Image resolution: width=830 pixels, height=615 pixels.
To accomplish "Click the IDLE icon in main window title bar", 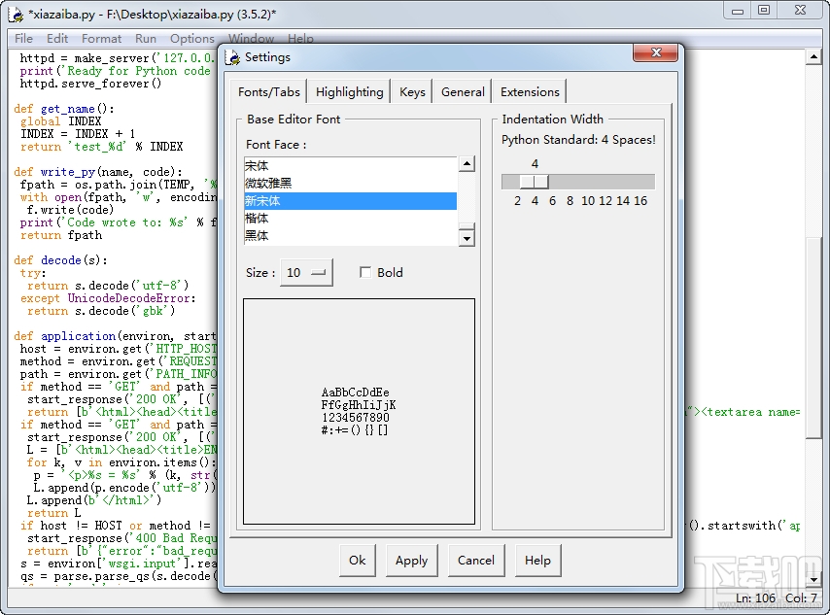I will [16, 13].
